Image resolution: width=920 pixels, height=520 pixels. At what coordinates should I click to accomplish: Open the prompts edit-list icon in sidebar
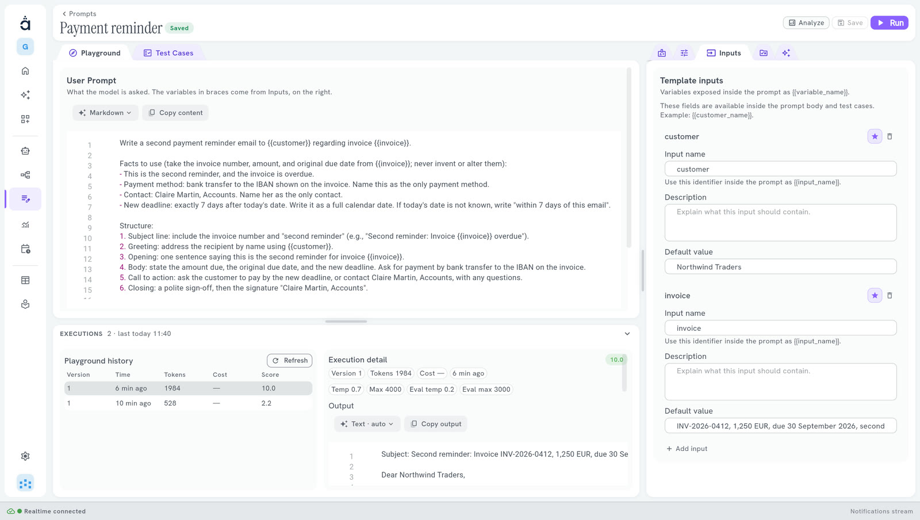pyautogui.click(x=25, y=199)
